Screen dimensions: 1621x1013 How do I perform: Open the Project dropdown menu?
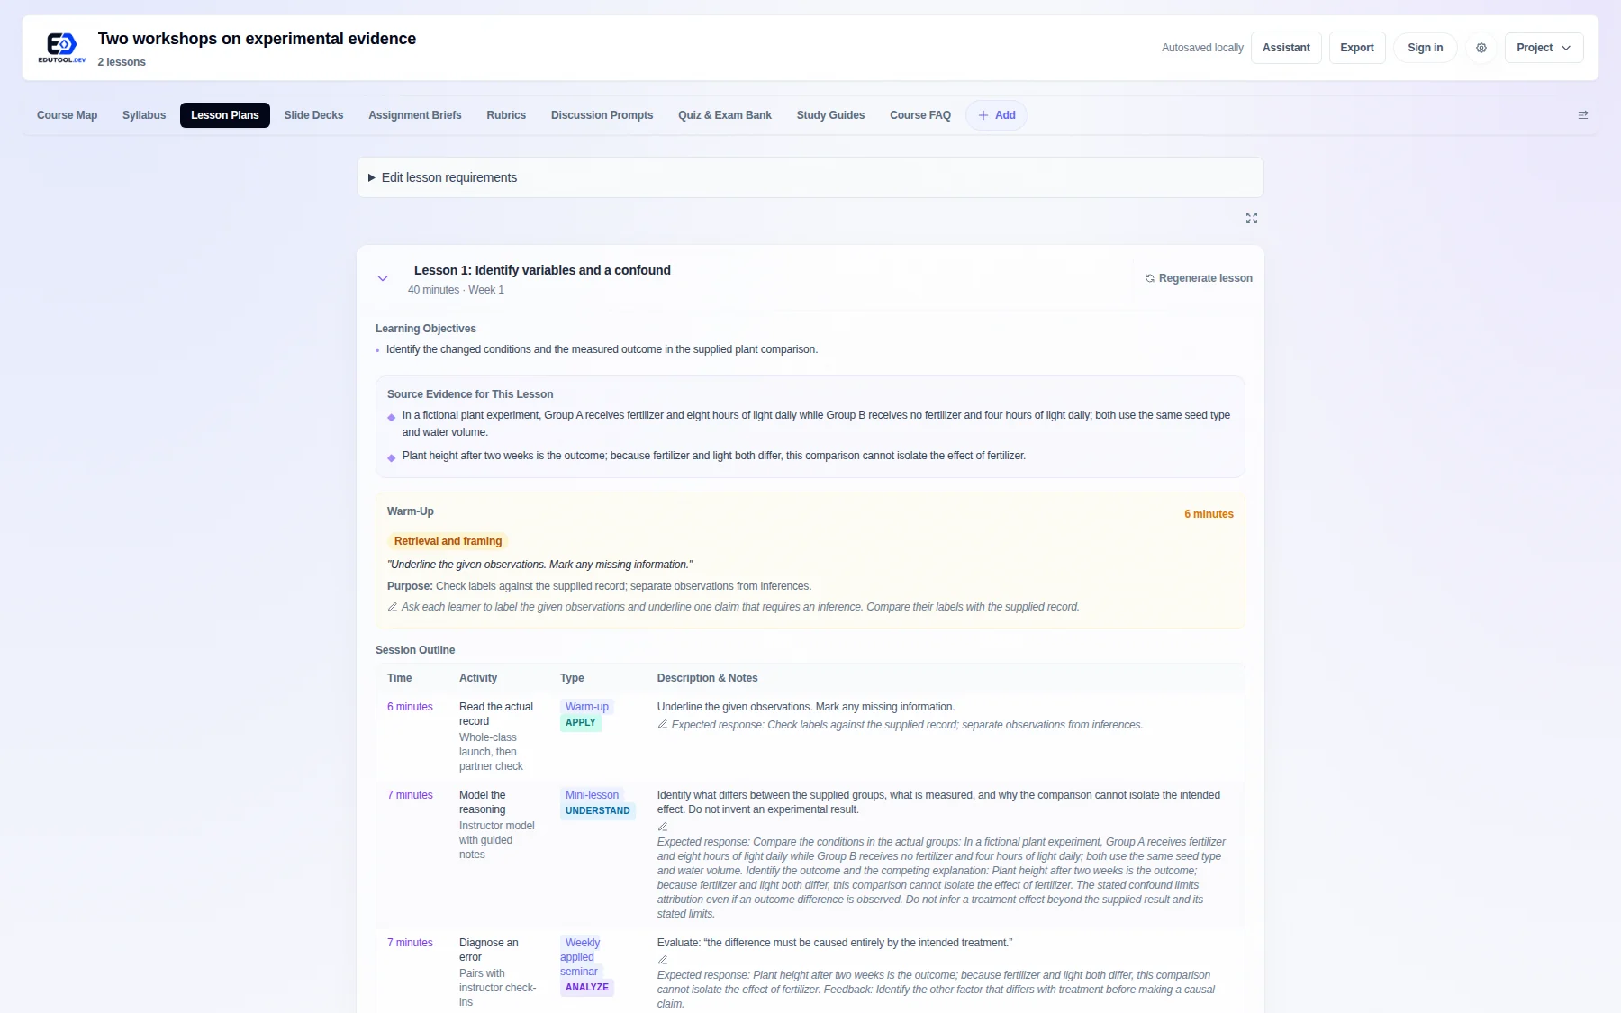click(1544, 48)
